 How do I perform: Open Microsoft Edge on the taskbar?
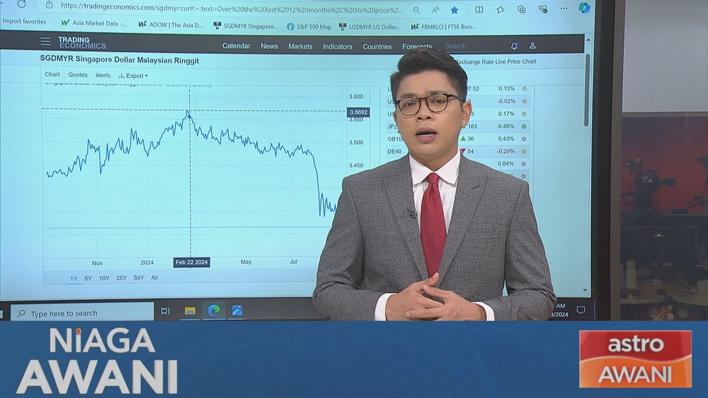point(214,311)
